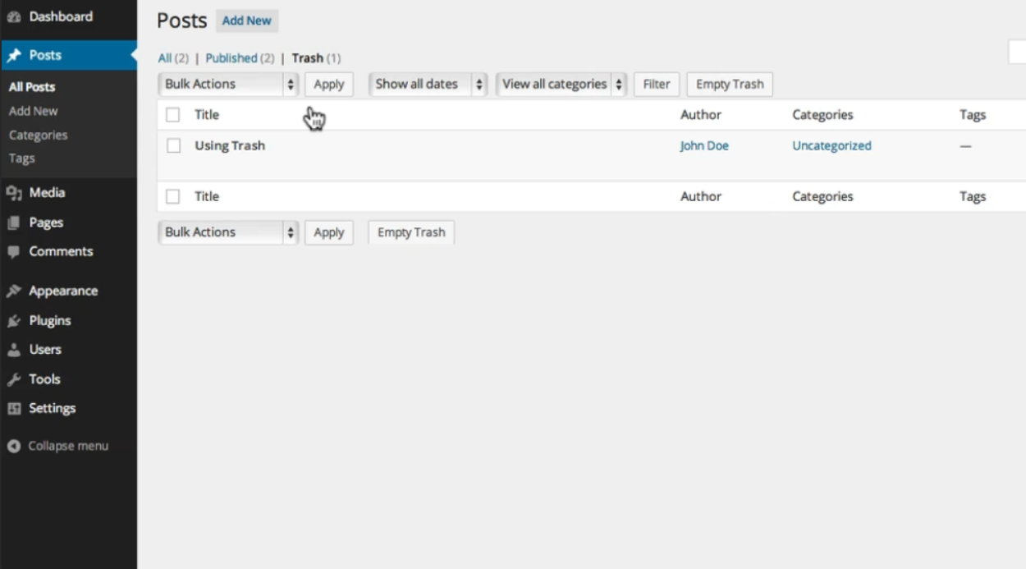
Task: Click the Author column label in footer
Action: 701,197
